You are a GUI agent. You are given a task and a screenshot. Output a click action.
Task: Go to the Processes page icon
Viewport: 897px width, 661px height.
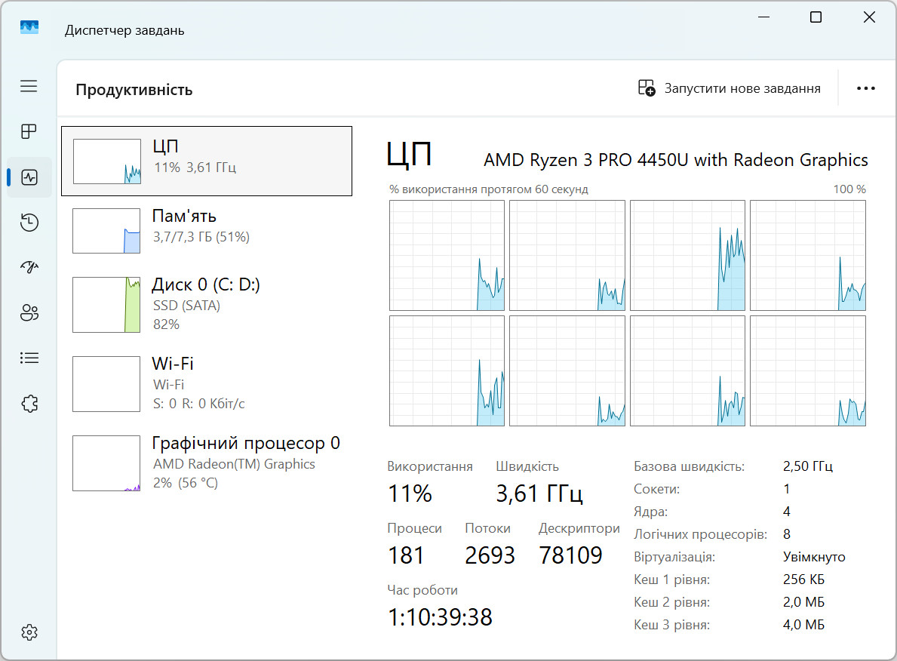tap(29, 131)
